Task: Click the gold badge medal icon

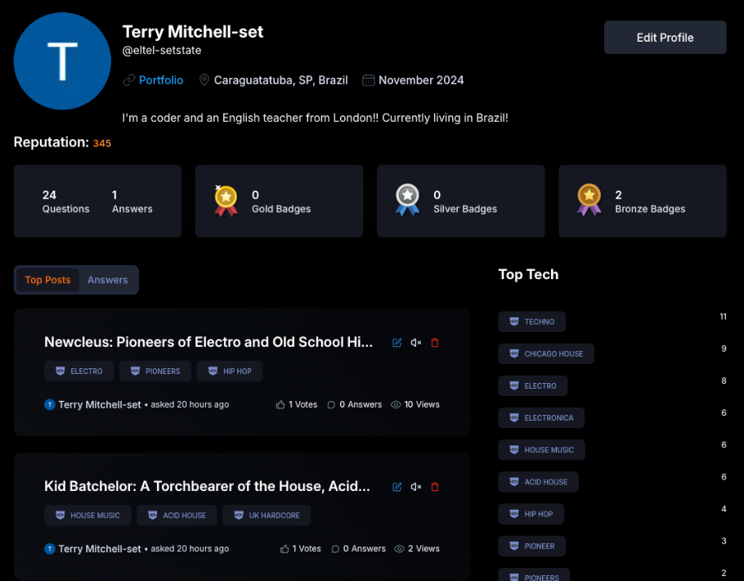Action: (x=226, y=201)
